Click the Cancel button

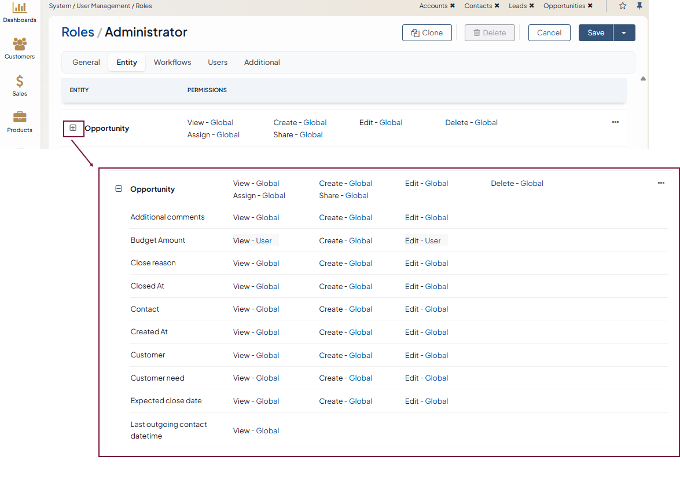pyautogui.click(x=549, y=33)
